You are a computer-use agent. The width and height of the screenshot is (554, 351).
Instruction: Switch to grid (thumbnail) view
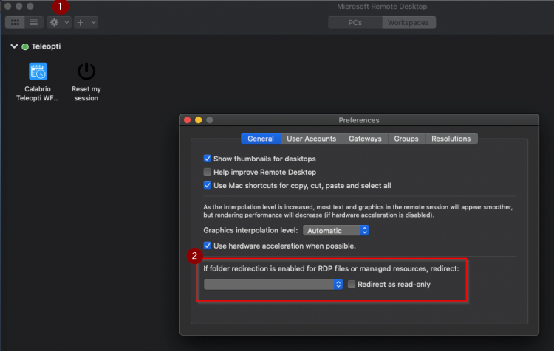[15, 23]
